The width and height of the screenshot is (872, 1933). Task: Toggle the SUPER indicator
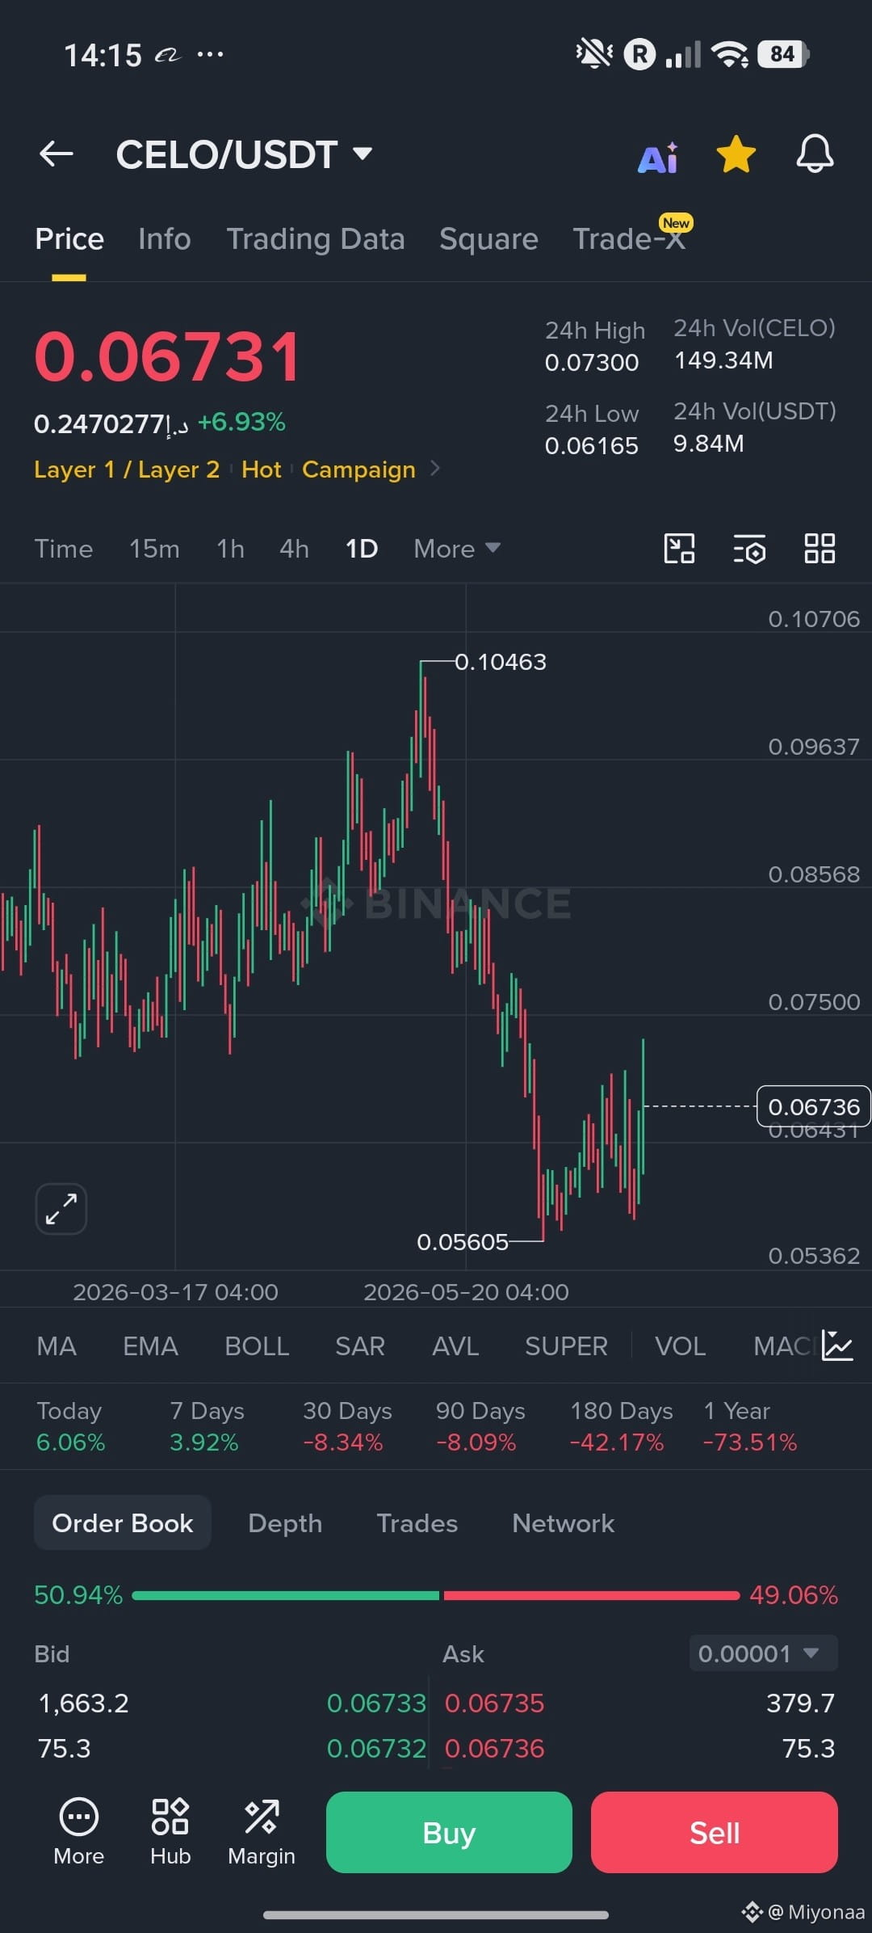[566, 1346]
